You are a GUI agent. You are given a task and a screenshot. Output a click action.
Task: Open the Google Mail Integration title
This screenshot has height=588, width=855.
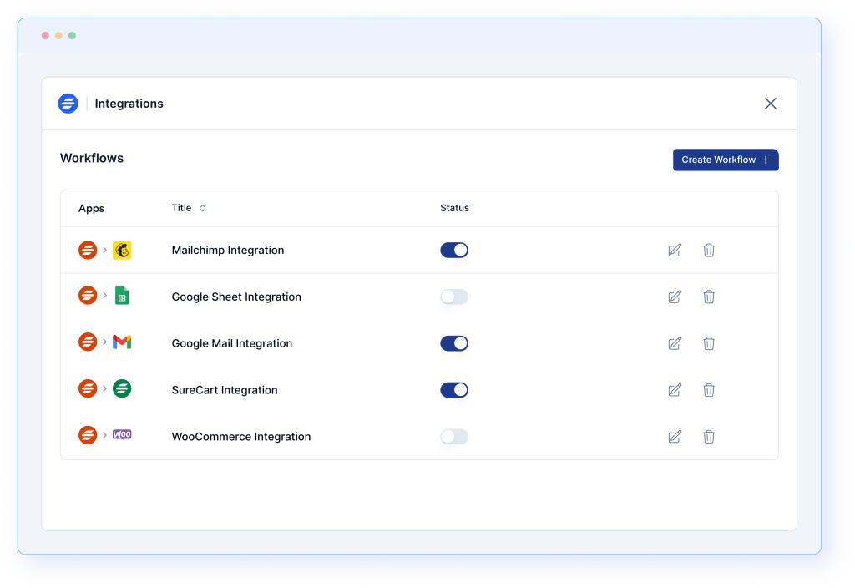232,343
